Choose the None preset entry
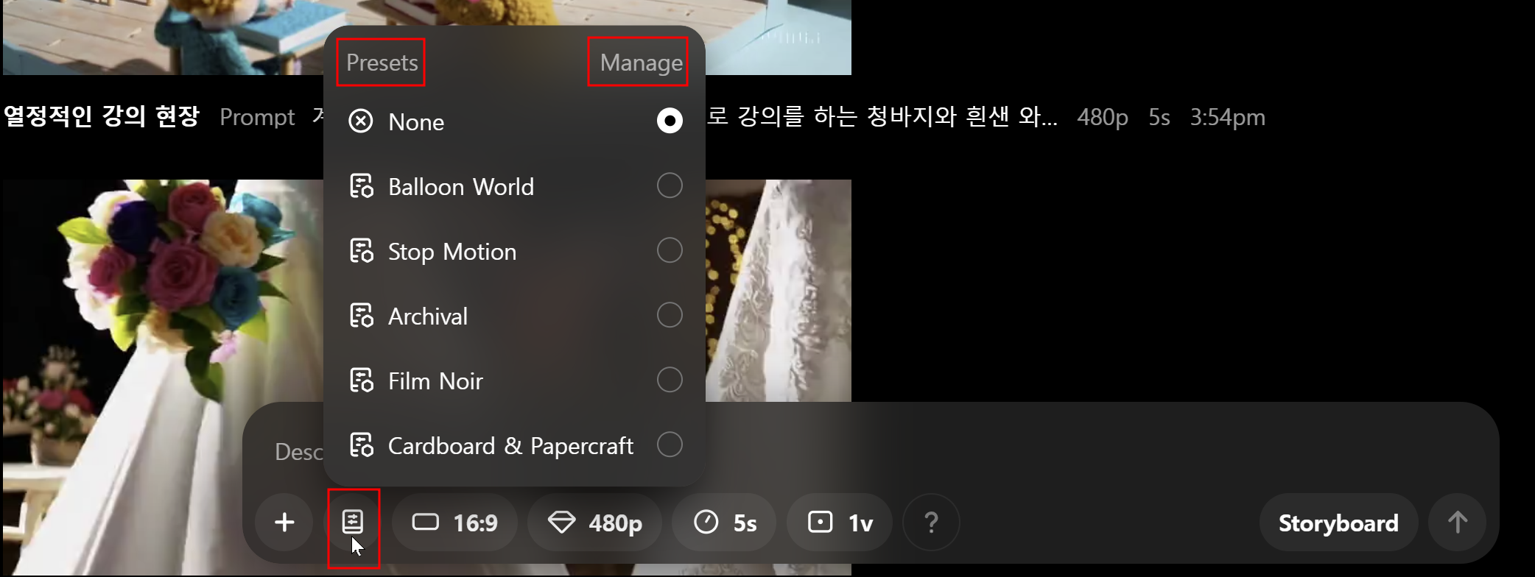Viewport: 1535px width, 577px height. click(x=514, y=121)
